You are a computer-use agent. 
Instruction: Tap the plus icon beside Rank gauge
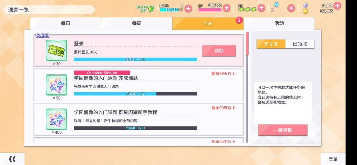[x=189, y=8]
